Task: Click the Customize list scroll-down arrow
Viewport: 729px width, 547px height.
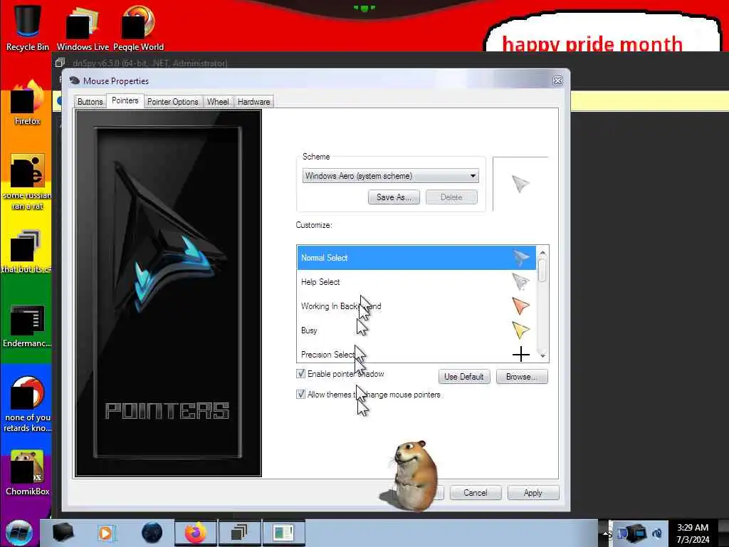Action: 542,356
